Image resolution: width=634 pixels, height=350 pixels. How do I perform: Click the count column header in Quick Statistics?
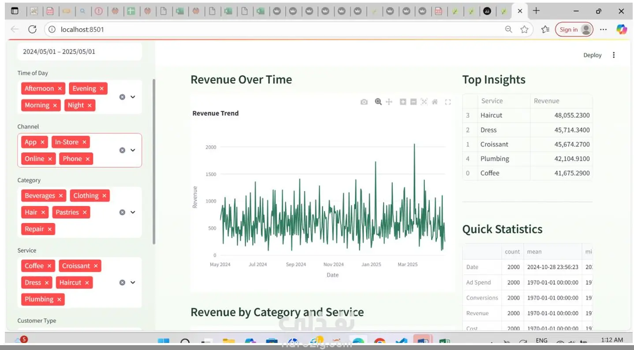pyautogui.click(x=512, y=252)
